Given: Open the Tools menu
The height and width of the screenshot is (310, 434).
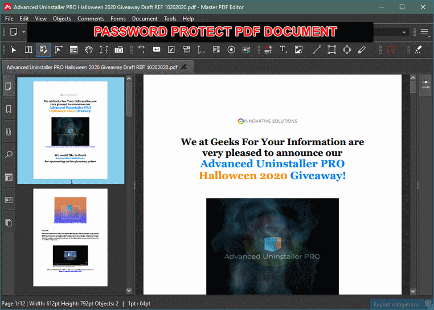Looking at the screenshot, I should 170,19.
